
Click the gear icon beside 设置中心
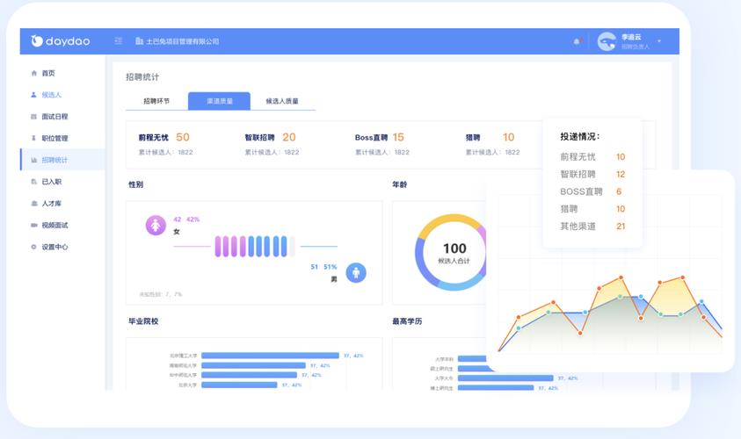coord(33,247)
